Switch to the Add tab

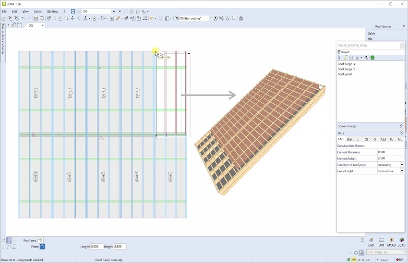tap(383, 140)
